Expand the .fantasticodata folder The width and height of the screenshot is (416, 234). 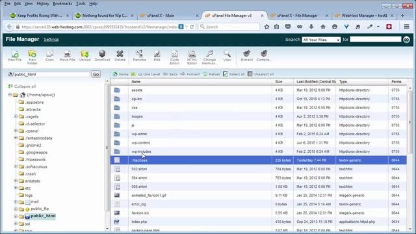(16, 138)
